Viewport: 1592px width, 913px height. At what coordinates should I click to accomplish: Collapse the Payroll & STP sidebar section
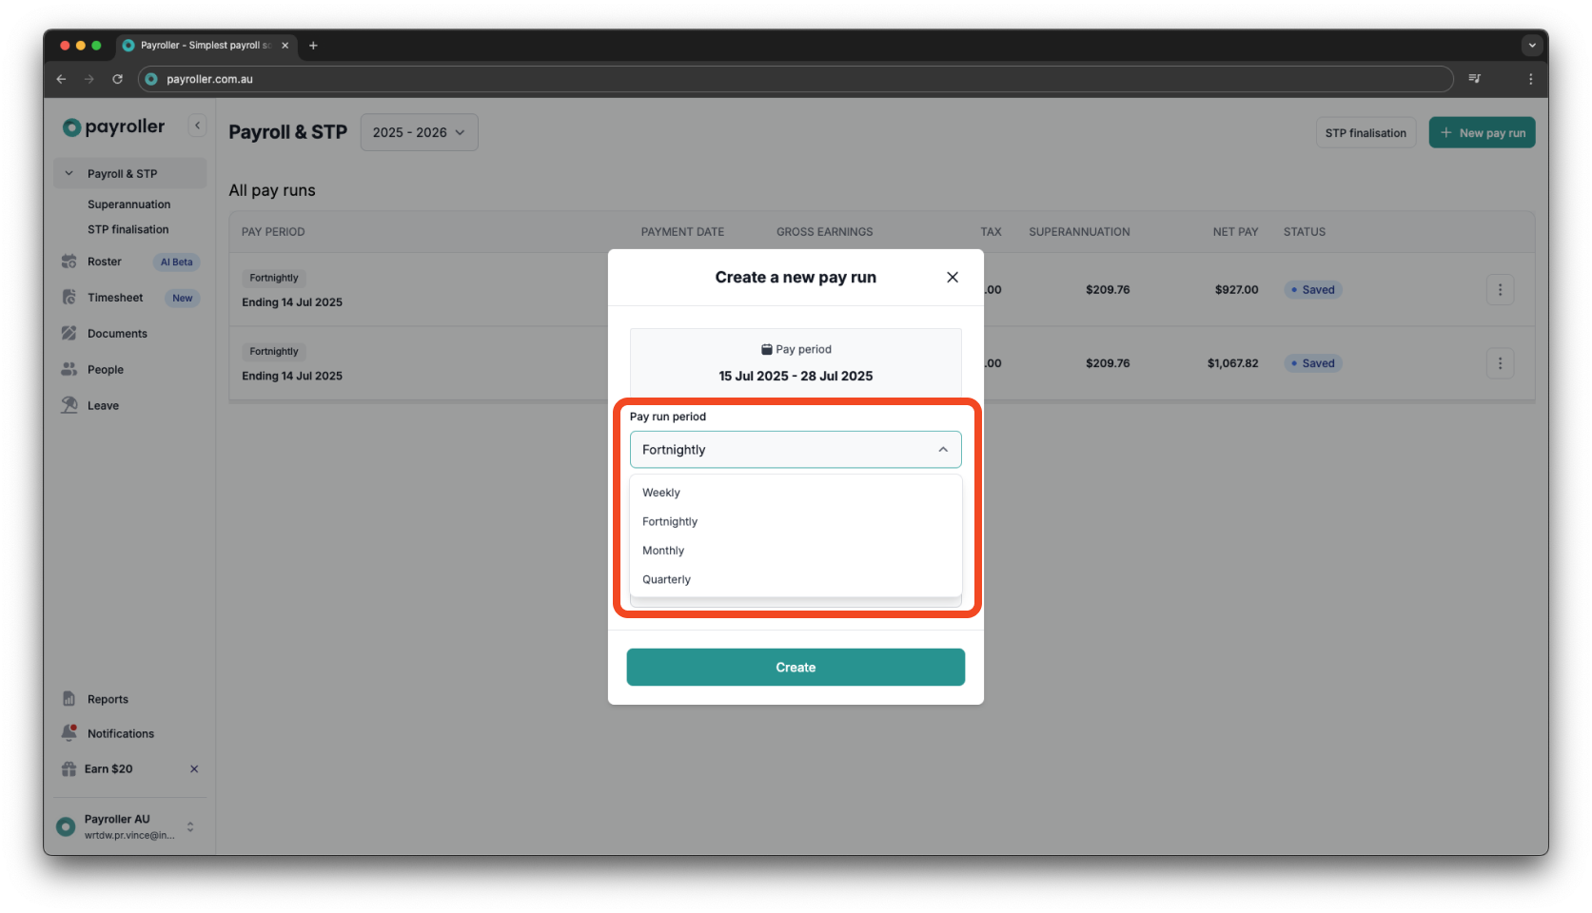(x=68, y=173)
